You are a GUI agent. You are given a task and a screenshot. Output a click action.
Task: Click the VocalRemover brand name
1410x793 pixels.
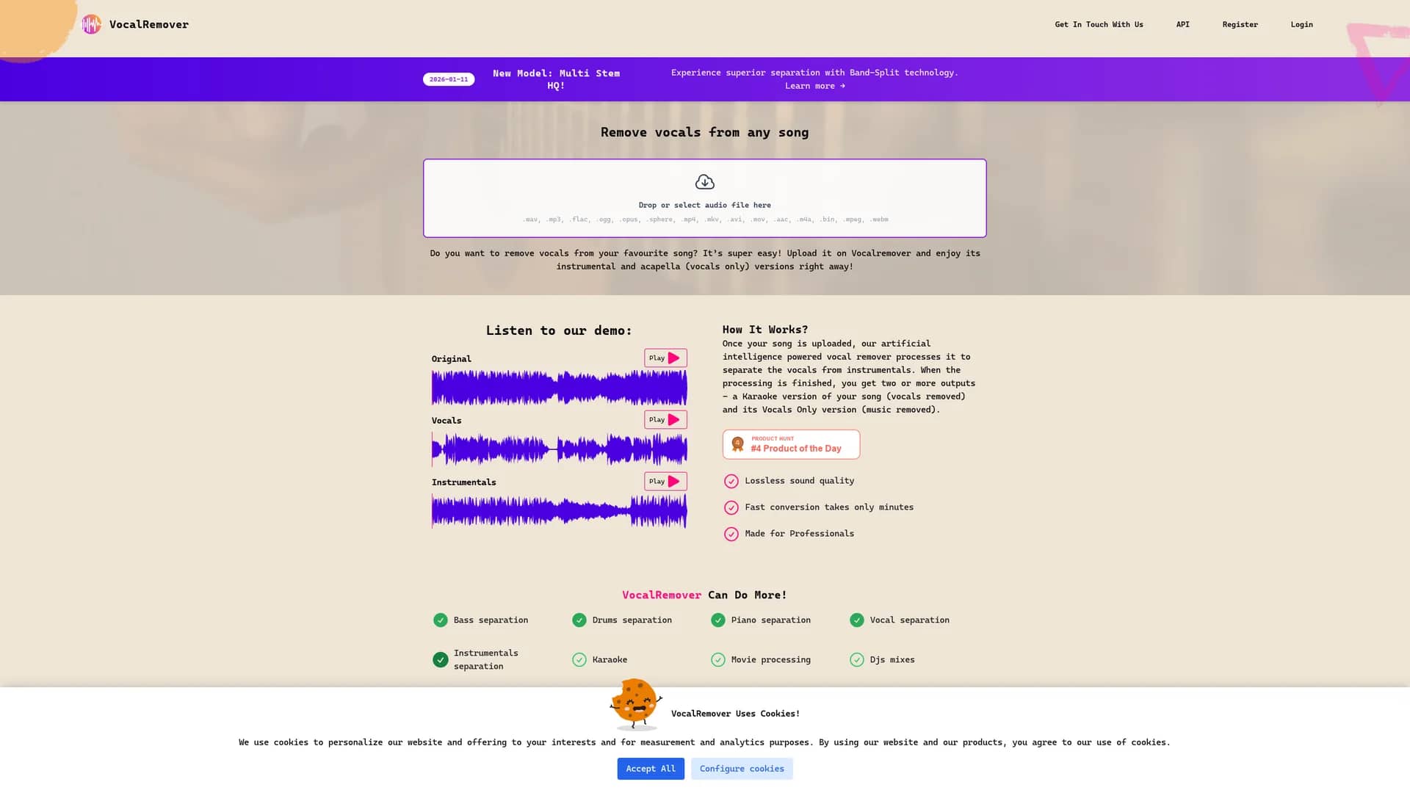click(149, 24)
